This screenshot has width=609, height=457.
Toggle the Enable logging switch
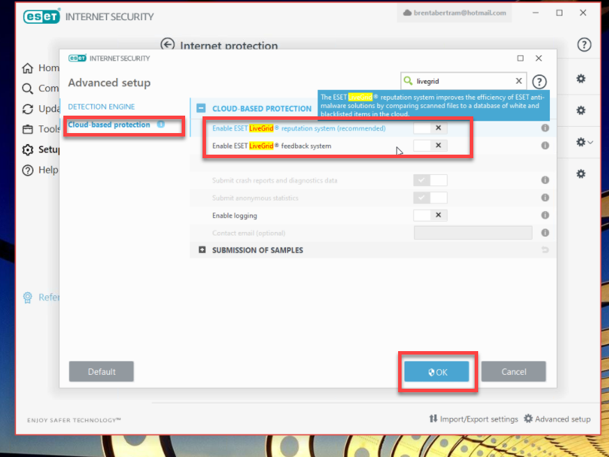tap(430, 215)
